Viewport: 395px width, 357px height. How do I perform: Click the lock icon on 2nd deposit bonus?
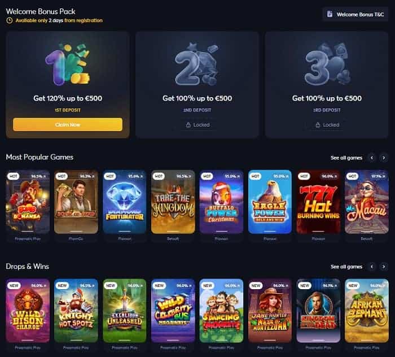click(188, 125)
